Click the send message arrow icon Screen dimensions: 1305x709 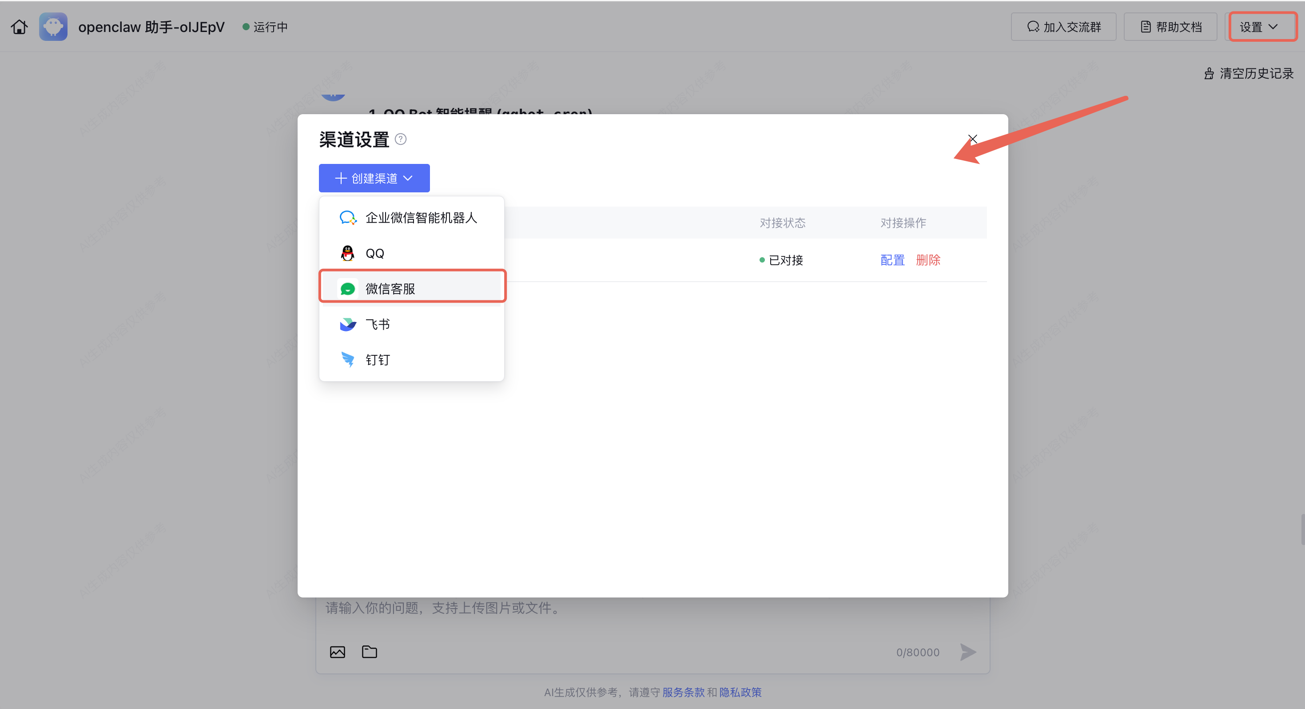point(967,652)
